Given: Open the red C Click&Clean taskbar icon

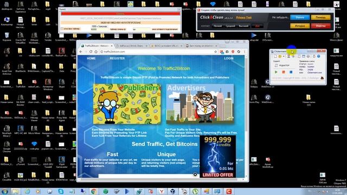Looking at the screenshot, I should pyautogui.click(x=229, y=191).
